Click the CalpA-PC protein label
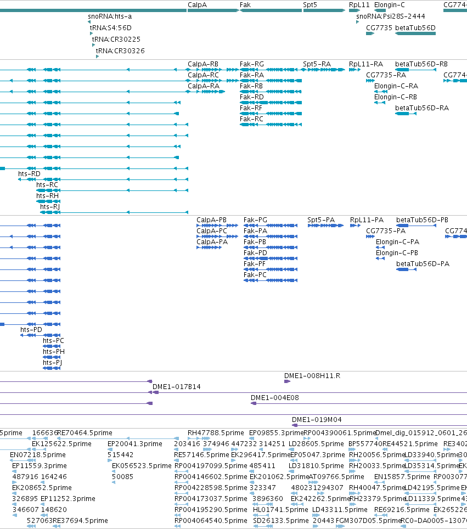467x529 pixels. coord(212,231)
